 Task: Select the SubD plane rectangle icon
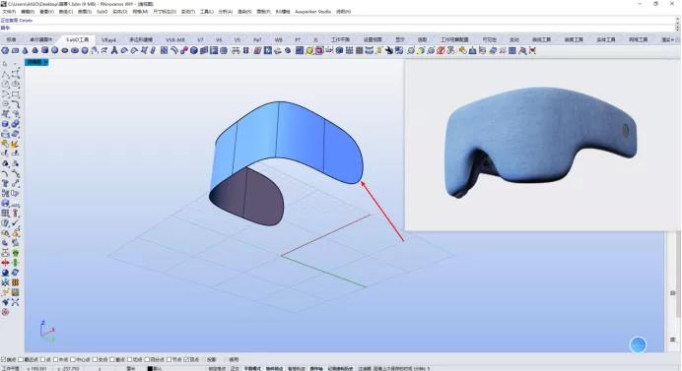pos(15,50)
